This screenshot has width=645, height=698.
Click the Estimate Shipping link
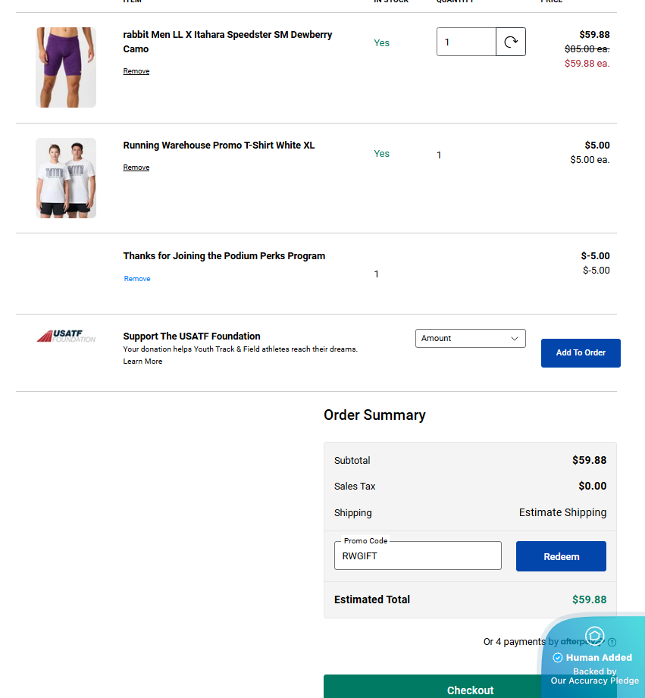pos(562,512)
